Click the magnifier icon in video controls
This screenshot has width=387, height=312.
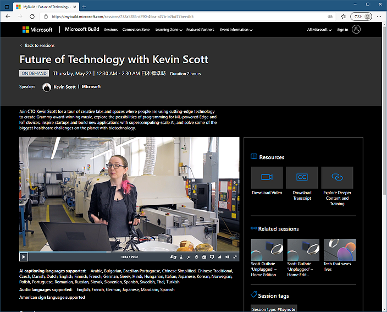pos(189,256)
